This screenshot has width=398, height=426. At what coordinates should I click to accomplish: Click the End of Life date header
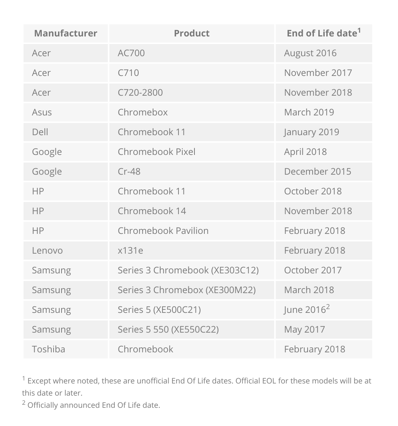(x=324, y=33)
